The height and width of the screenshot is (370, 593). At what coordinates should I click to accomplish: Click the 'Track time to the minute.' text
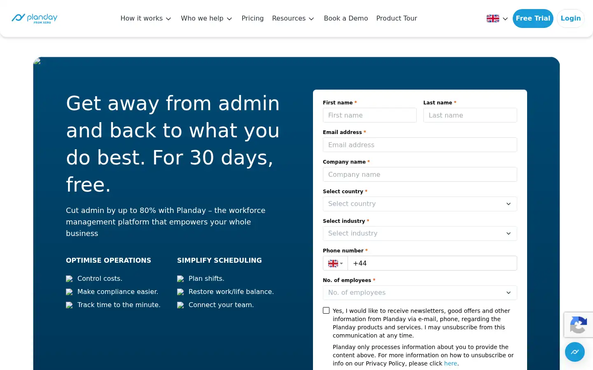click(x=119, y=305)
